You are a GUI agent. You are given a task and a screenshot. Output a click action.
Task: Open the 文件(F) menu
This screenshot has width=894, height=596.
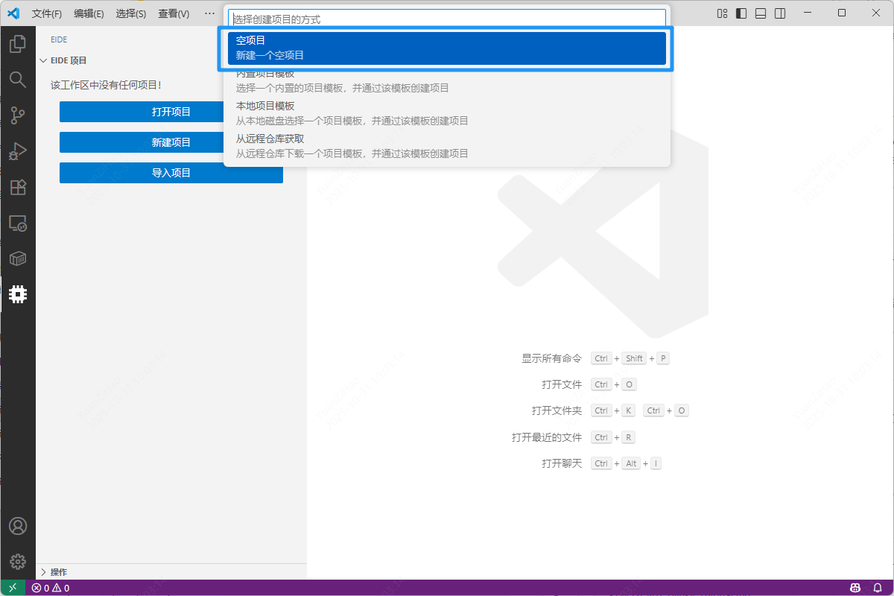(x=47, y=13)
